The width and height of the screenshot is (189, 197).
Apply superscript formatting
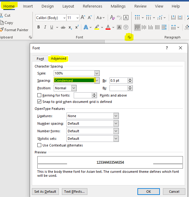77,27
